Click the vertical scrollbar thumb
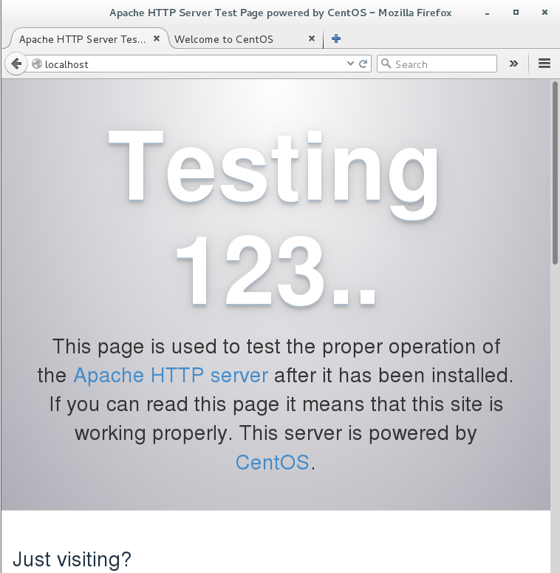Viewport: 560px width, 573px height. pos(555,172)
